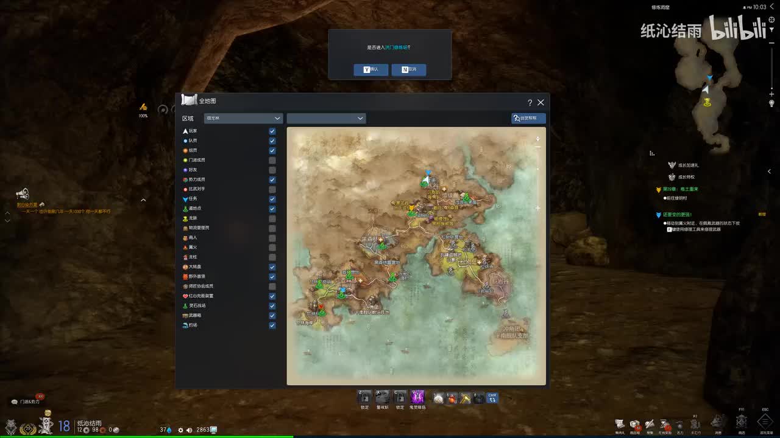Select the X skill slot 警戒斩
780x438 pixels.
(382, 397)
